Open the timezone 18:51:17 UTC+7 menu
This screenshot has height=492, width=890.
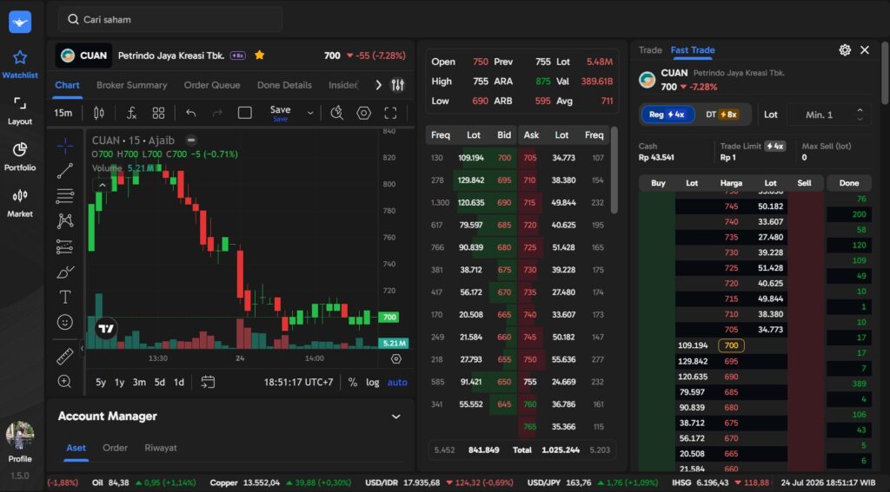299,382
